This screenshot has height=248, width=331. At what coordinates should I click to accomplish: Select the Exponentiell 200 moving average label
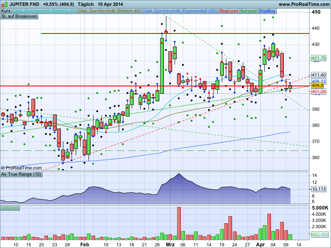180,10
